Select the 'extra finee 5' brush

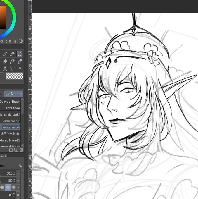[x=10, y=127]
